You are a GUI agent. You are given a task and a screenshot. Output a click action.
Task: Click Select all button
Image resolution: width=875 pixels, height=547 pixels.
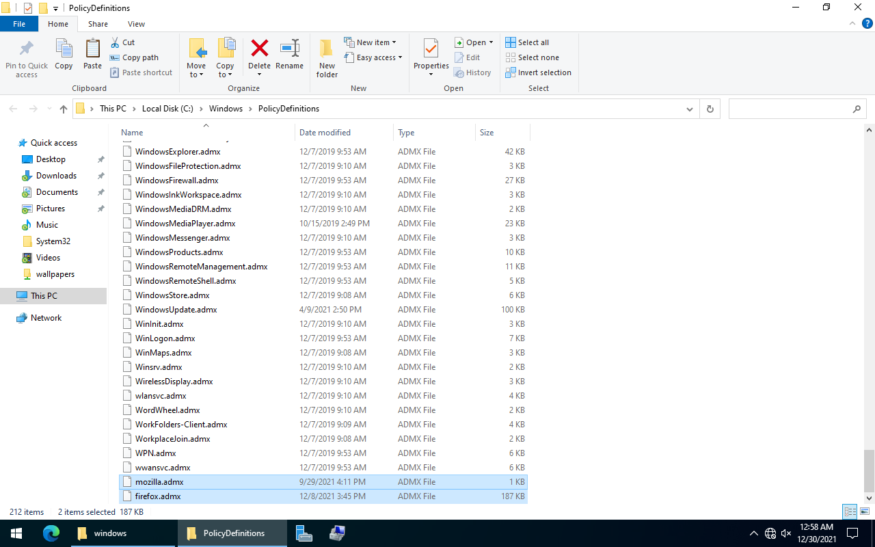(527, 42)
